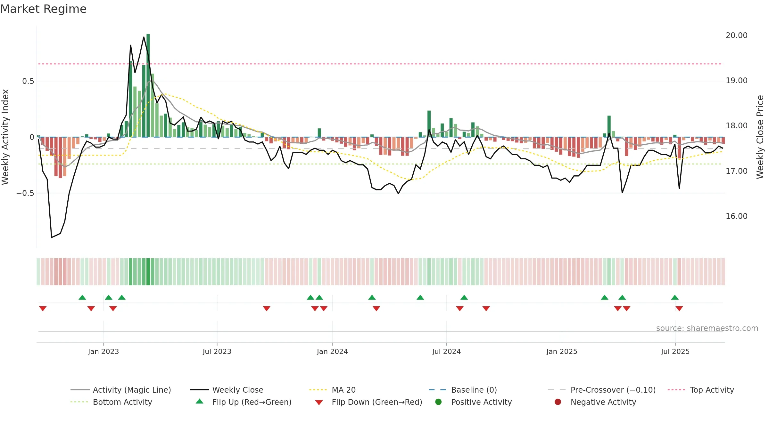
Task: Click the last green flip-up marker near Jul 2025
Action: [x=675, y=298]
